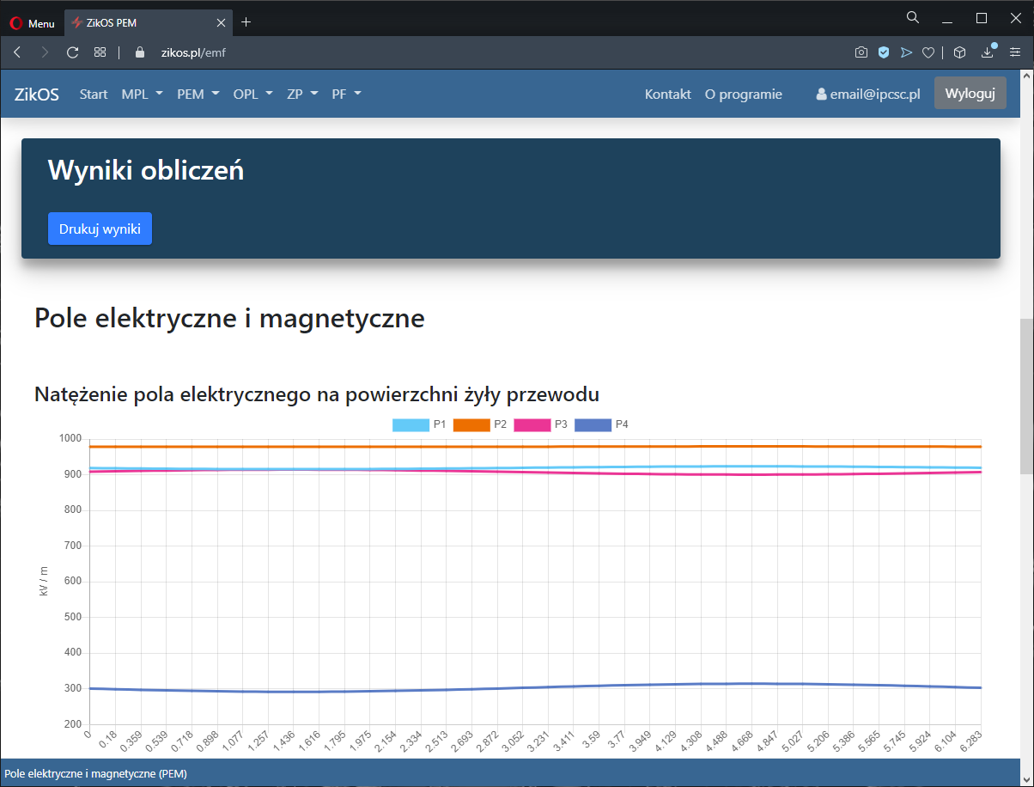The height and width of the screenshot is (787, 1034).
Task: Expand the PEM dropdown menu
Action: point(198,94)
